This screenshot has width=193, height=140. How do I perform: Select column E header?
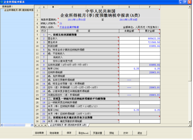(x=129, y=7)
